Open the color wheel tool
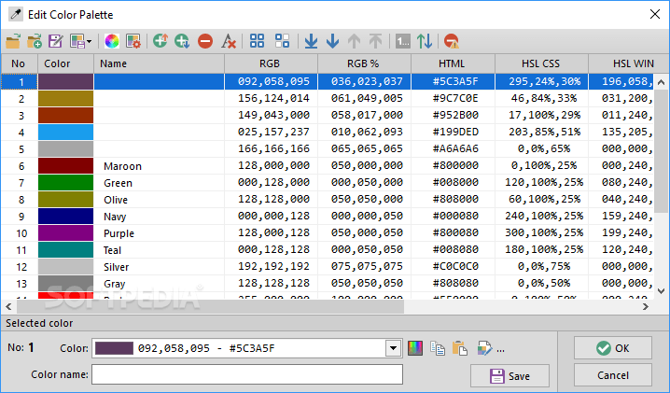 click(x=112, y=41)
